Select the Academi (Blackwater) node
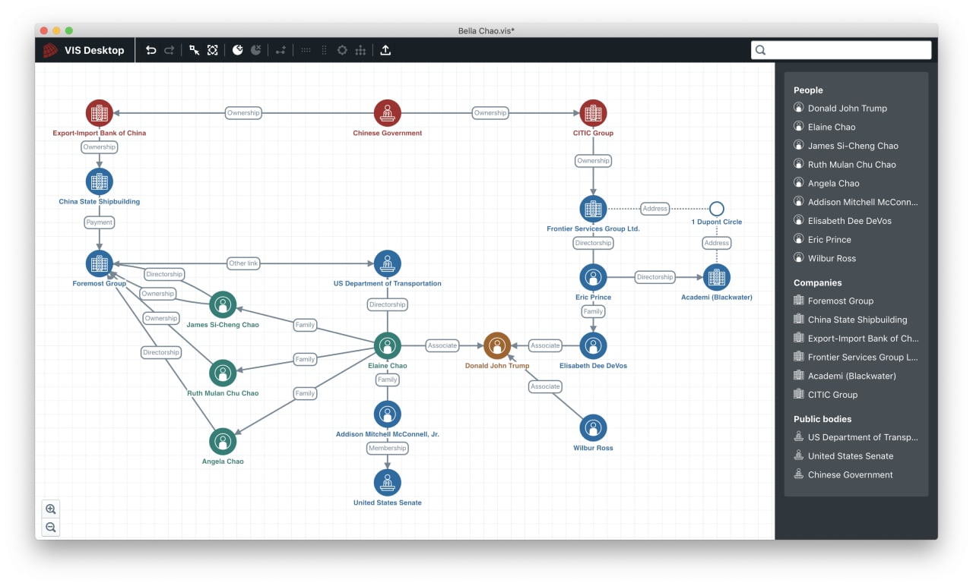This screenshot has width=973, height=586. 716,277
